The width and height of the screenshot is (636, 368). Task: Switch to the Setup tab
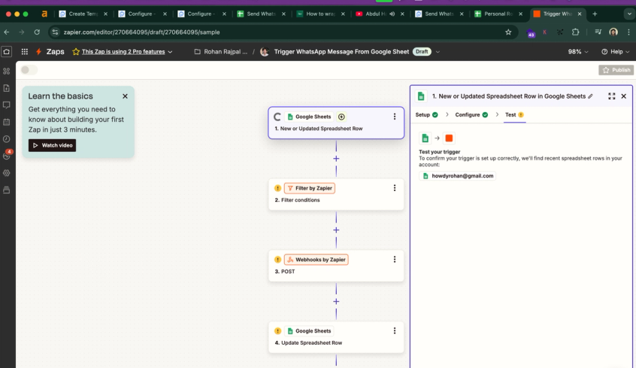426,115
